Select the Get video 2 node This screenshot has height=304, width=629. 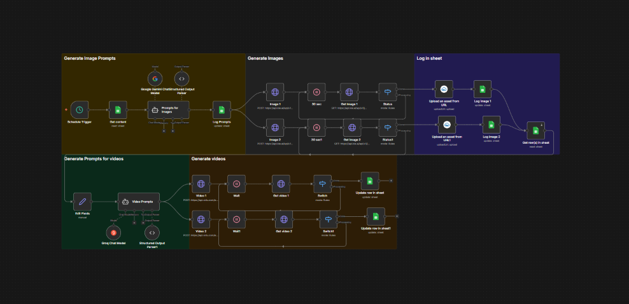tap(284, 219)
